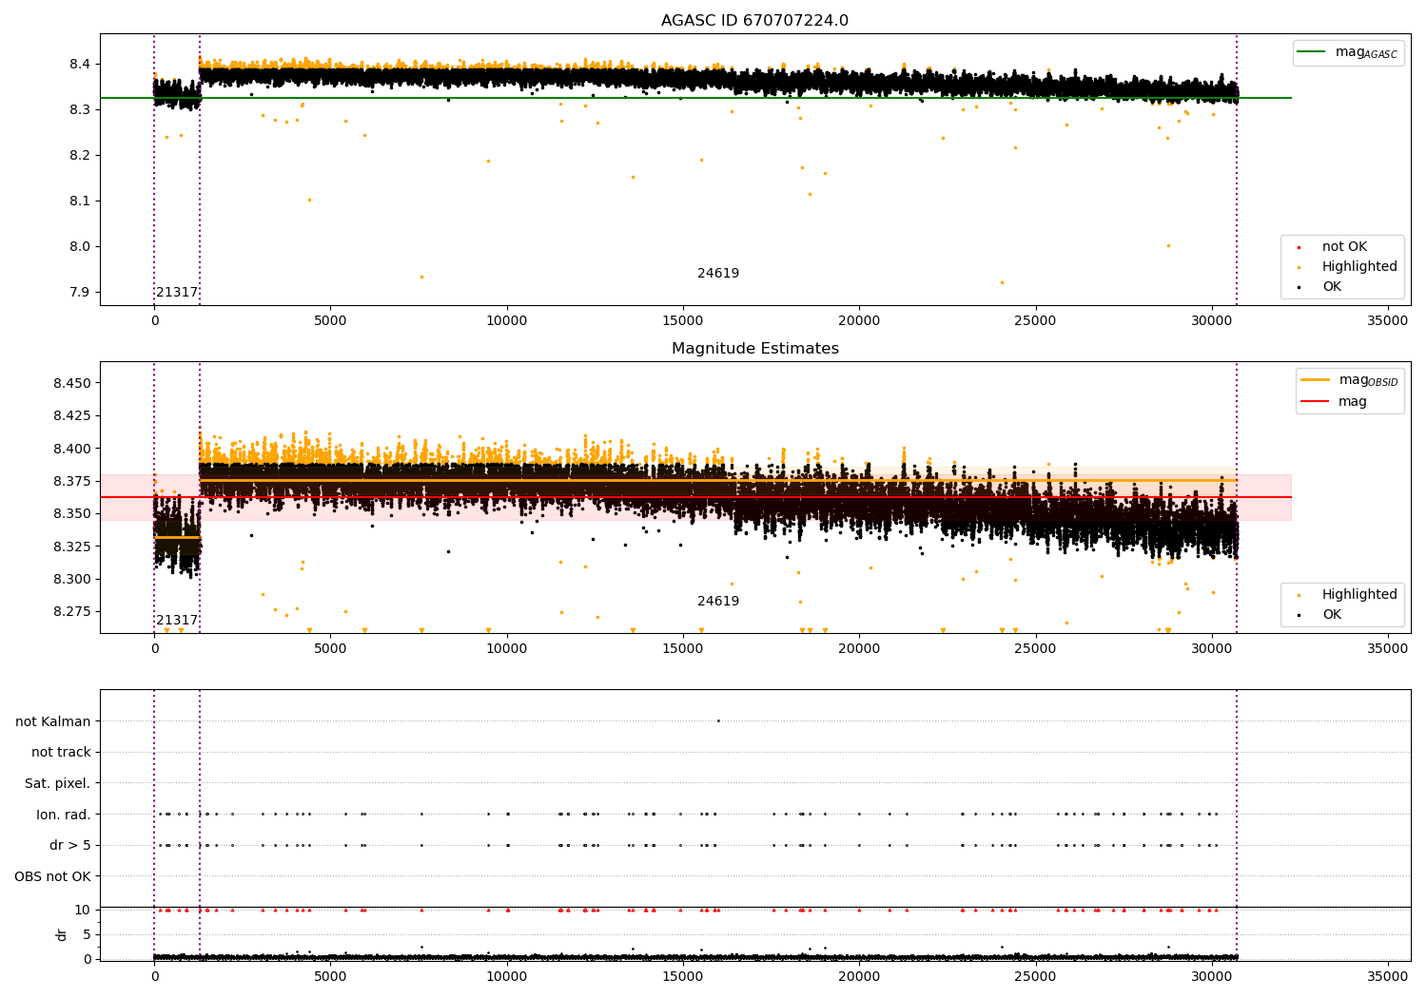Click the red mag legend entry in middle plot

(x=1335, y=401)
